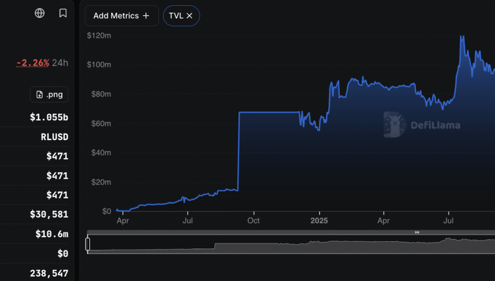Click the 2025 x-axis label
This screenshot has height=281, width=495.
319,220
